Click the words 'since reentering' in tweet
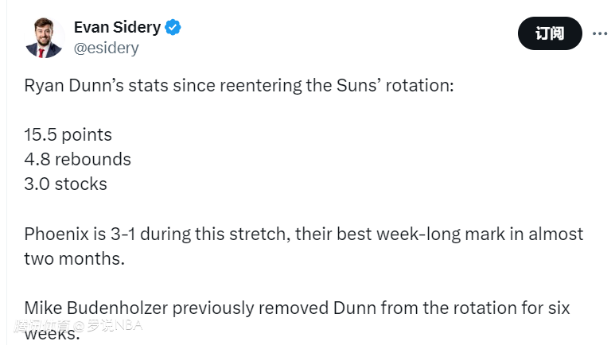The height and width of the screenshot is (345, 615). [209, 85]
